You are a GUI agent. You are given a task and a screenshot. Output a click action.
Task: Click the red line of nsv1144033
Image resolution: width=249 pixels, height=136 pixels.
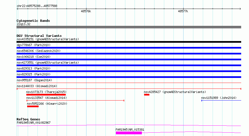pyautogui.click(x=129, y=89)
